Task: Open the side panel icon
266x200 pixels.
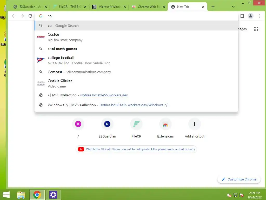Action: [x=242, y=16]
